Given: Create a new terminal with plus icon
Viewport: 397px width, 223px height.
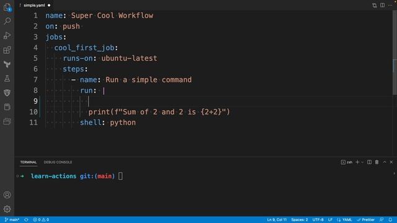Looking at the screenshot, I should coord(357,162).
